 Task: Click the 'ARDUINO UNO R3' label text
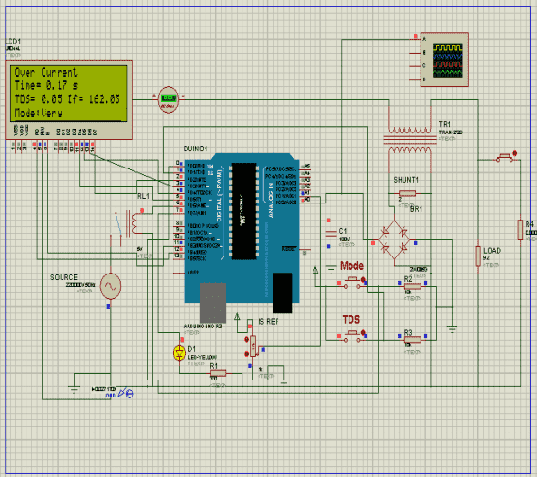(x=203, y=327)
